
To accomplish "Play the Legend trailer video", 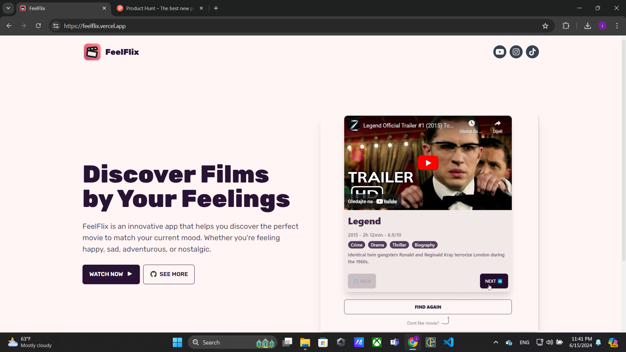I will (x=428, y=163).
